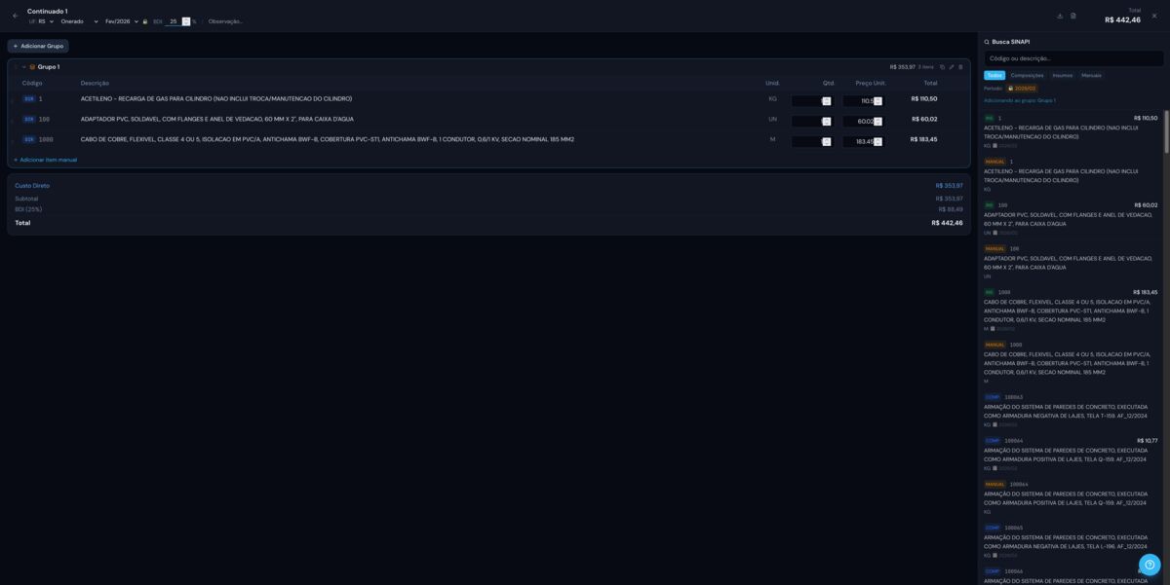This screenshot has height=585, width=1170.
Task: Rename Grupo 1 with the pencil icon
Action: (952, 67)
